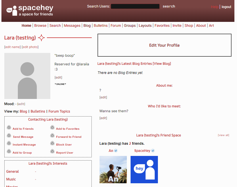Go to Messages in the navigation bar
237x187 pixels.
[72, 26]
